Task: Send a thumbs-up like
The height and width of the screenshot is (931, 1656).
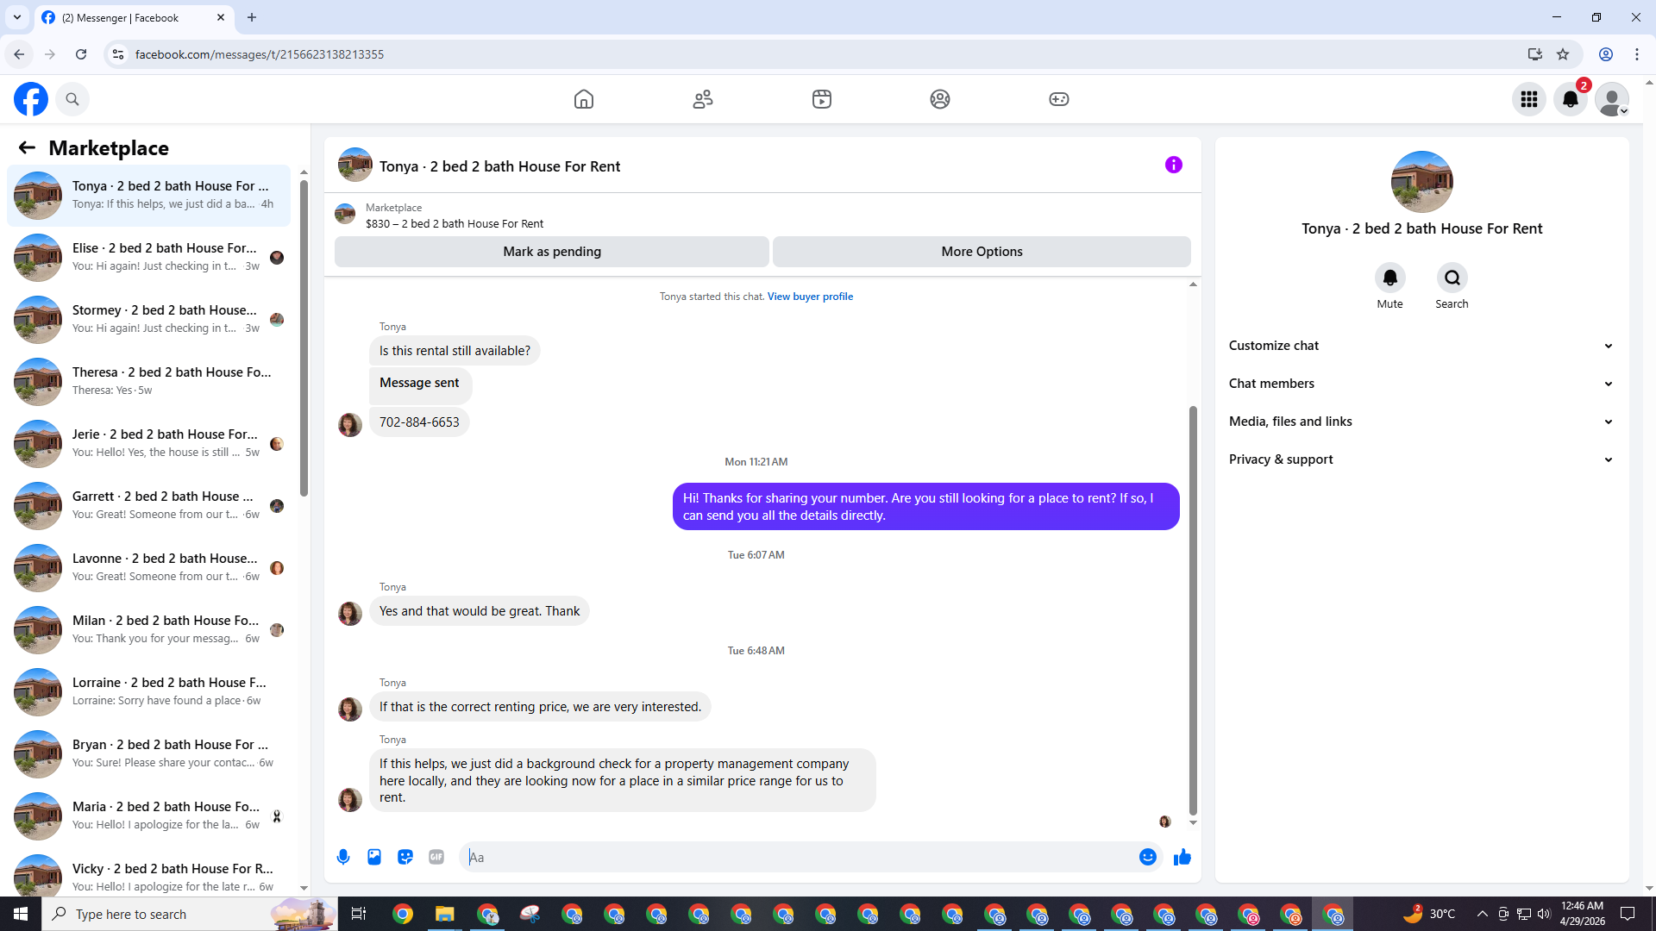Action: point(1182,857)
